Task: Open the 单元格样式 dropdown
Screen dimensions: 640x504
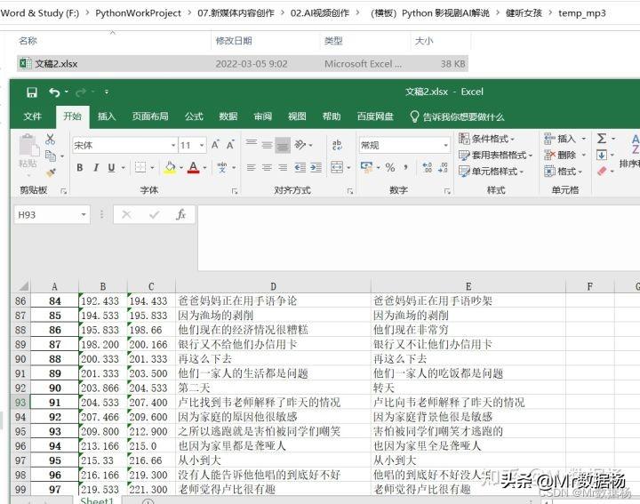Action: coord(491,172)
